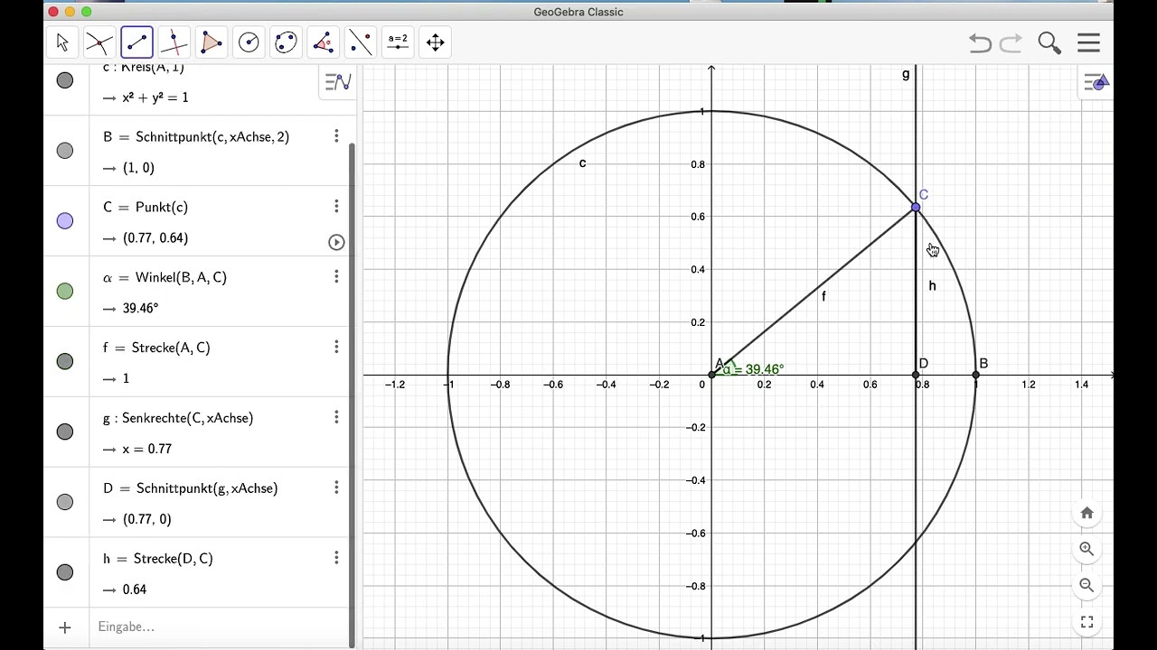1157x650 pixels.
Task: Click the equation x² + y² = 1
Action: tap(155, 97)
